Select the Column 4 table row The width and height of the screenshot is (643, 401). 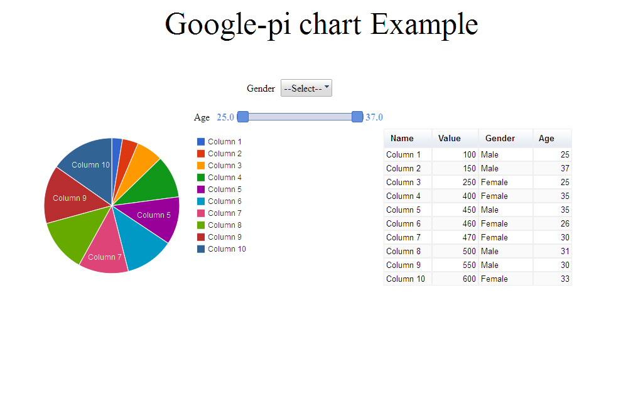point(478,196)
